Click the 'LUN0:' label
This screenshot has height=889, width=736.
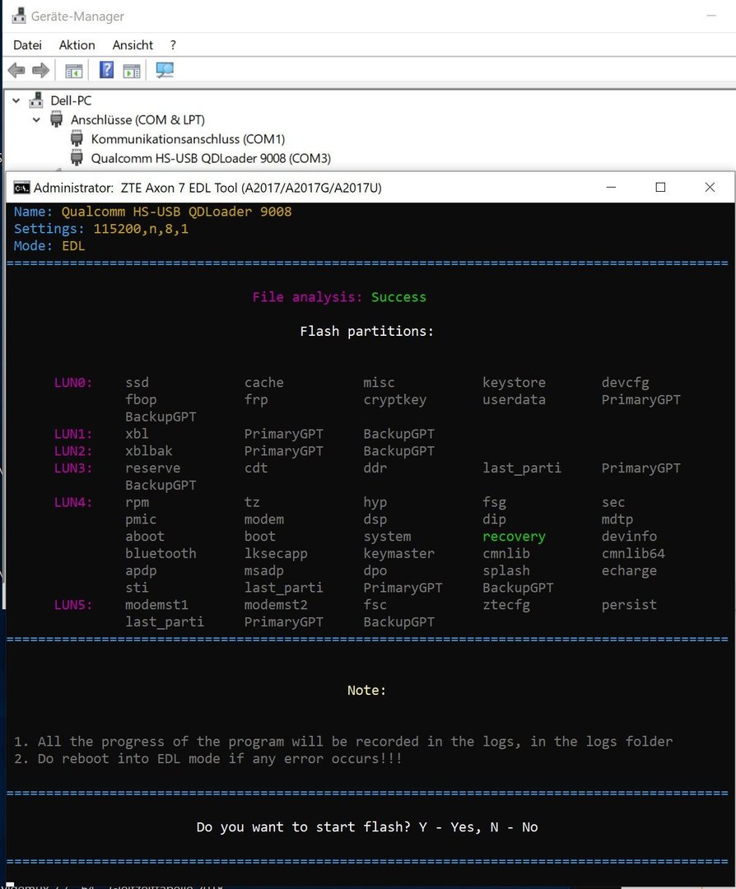73,383
